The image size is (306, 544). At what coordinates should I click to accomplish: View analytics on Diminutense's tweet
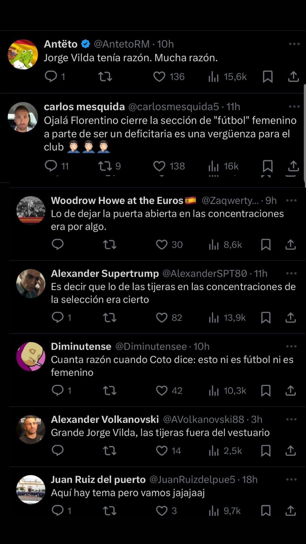(214, 390)
